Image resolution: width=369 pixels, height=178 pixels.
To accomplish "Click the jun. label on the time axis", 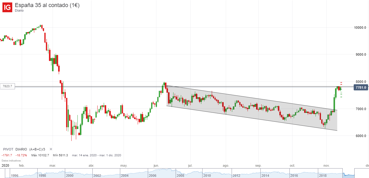I will (156, 165).
